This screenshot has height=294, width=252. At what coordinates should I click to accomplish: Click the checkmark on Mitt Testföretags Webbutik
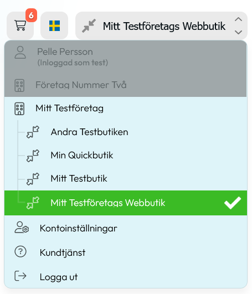(x=233, y=203)
